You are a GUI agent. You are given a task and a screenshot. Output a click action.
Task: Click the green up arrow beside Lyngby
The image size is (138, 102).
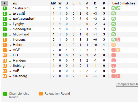(10, 25)
